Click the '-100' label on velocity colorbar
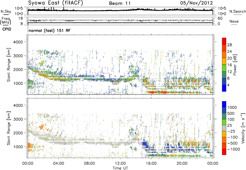The height and width of the screenshot is (170, 246). [x=232, y=137]
